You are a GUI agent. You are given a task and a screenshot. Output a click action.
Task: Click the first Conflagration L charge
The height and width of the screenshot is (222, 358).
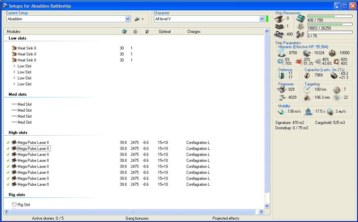coord(198,143)
